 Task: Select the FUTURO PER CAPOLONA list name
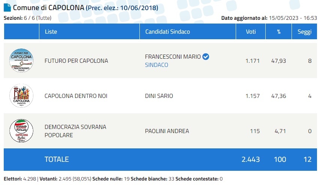[x=76, y=61]
